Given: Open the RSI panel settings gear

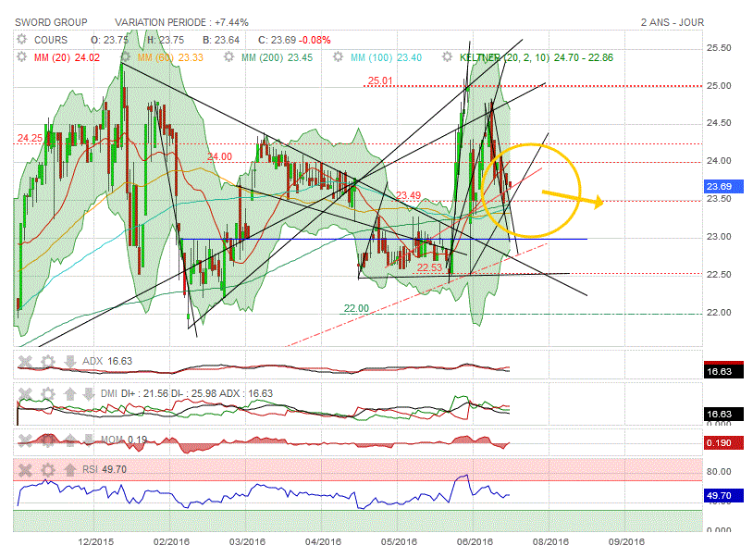Looking at the screenshot, I should coord(47,470).
